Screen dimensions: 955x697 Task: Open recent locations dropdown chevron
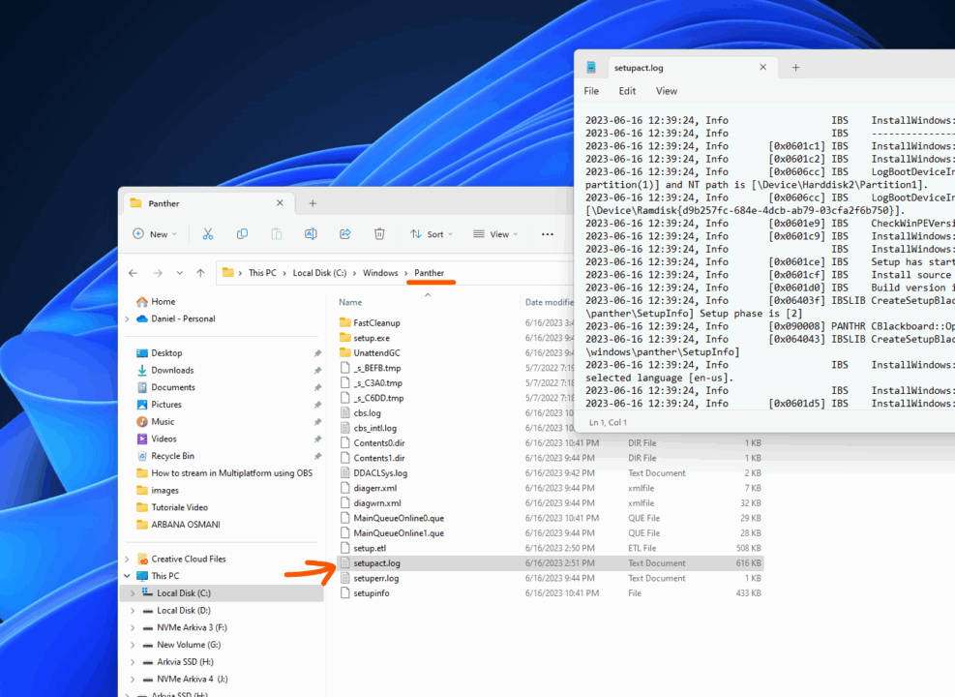tap(180, 273)
